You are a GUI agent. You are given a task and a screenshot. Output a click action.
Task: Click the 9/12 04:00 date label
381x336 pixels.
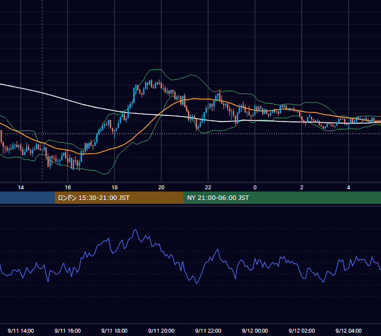pos(349,330)
